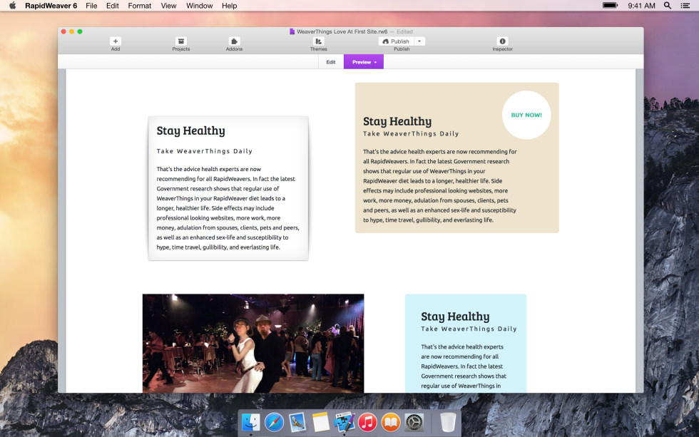This screenshot has height=437, width=699.
Task: Open the Window menu
Action: 199,6
